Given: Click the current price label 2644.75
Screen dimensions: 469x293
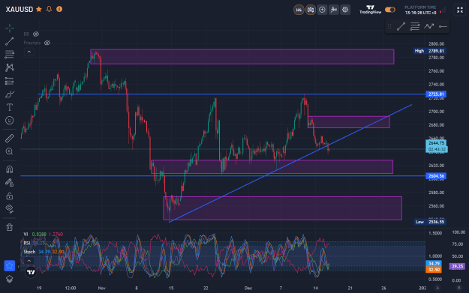Looking at the screenshot, I should [437, 143].
